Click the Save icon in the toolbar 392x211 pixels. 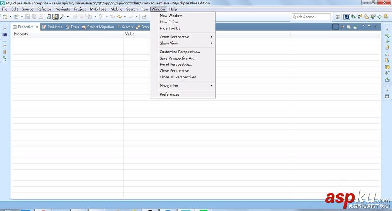coord(28,17)
